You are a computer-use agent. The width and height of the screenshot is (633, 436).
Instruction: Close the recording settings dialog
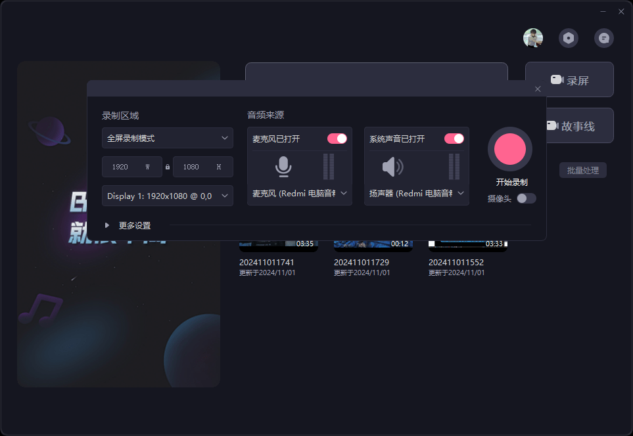pos(538,89)
